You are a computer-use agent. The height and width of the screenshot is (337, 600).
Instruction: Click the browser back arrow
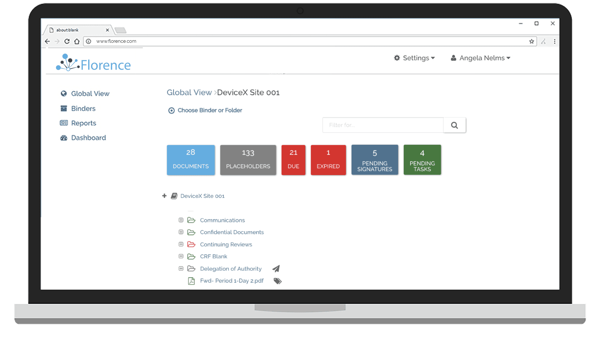(x=47, y=41)
